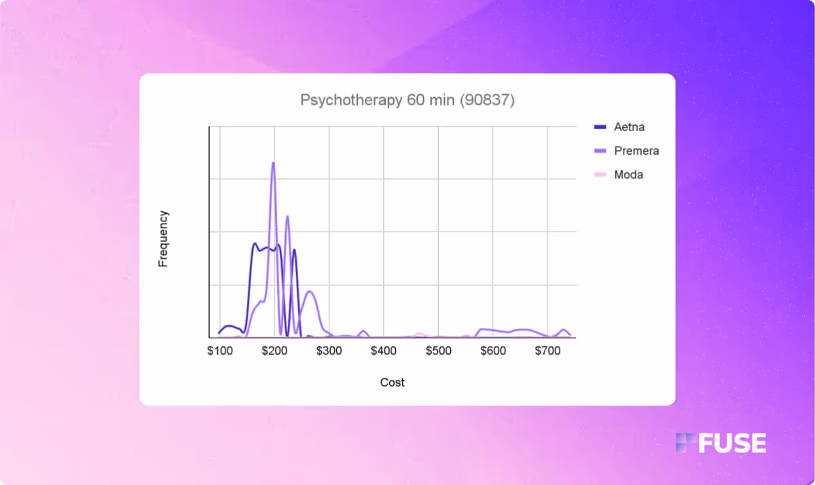Image resolution: width=815 pixels, height=485 pixels.
Task: Select the Aetna legend color marker
Action: coord(600,127)
